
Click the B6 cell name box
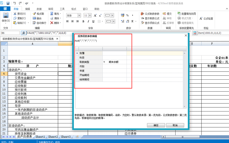(x=10, y=33)
